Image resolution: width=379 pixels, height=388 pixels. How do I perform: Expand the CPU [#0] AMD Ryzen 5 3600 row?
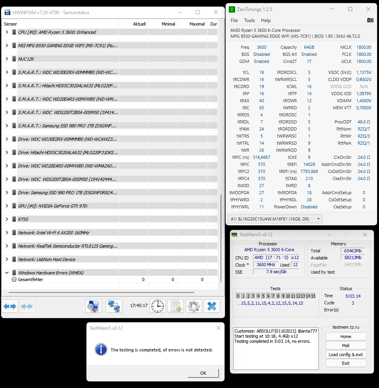click(x=7, y=32)
